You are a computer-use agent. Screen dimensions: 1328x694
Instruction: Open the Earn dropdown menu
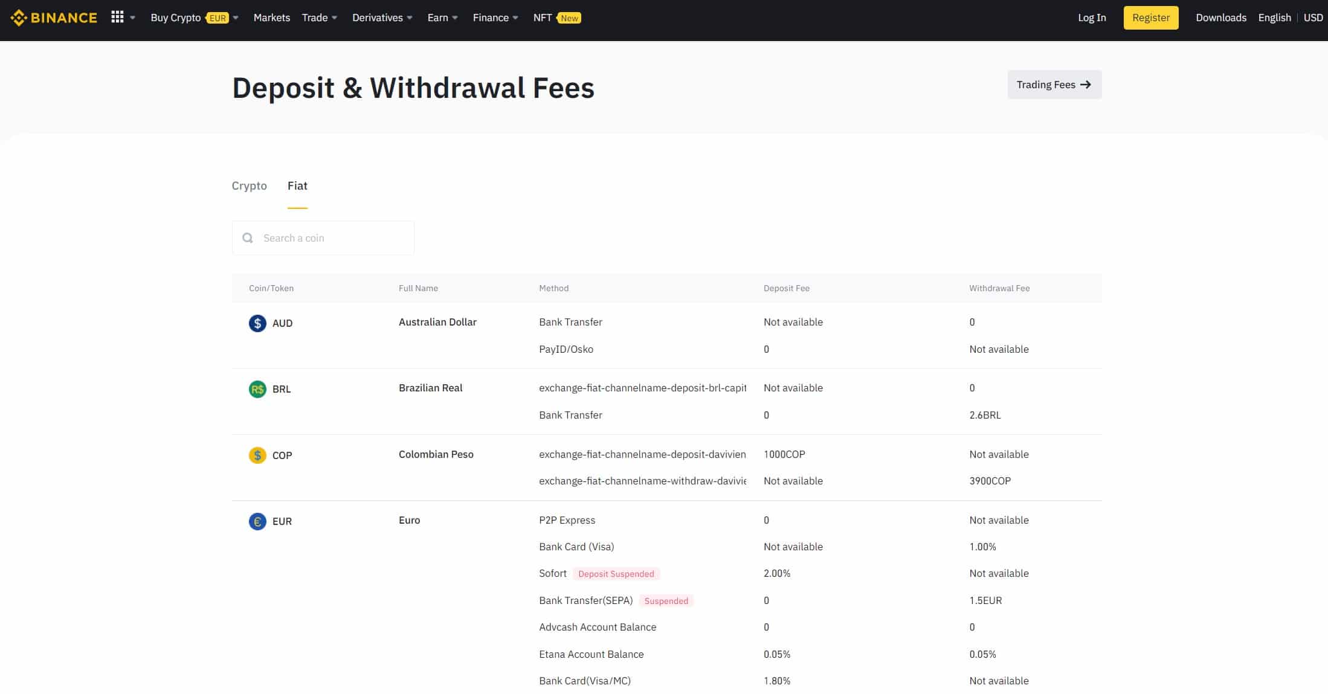[442, 18]
